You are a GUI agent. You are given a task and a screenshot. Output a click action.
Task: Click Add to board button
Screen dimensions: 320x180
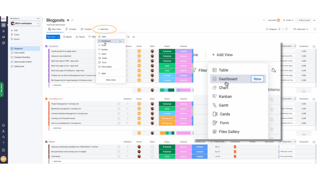click(x=303, y=20)
